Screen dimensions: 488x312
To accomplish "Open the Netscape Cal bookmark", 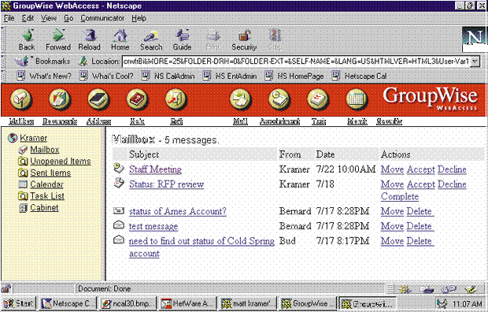I will tap(359, 76).
